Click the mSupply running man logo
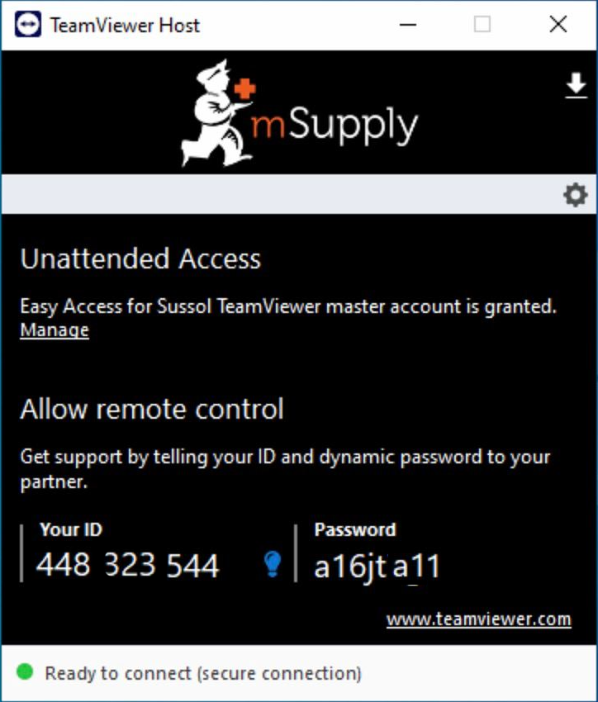This screenshot has width=598, height=702. pos(218,113)
